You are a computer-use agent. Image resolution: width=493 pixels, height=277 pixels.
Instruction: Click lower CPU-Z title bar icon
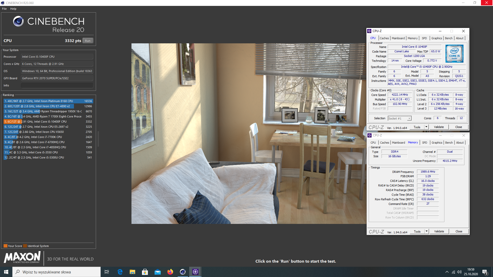click(x=370, y=135)
